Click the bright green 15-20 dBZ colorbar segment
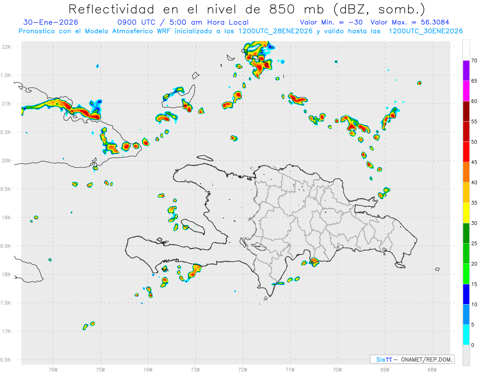485x375 pixels. click(x=466, y=274)
